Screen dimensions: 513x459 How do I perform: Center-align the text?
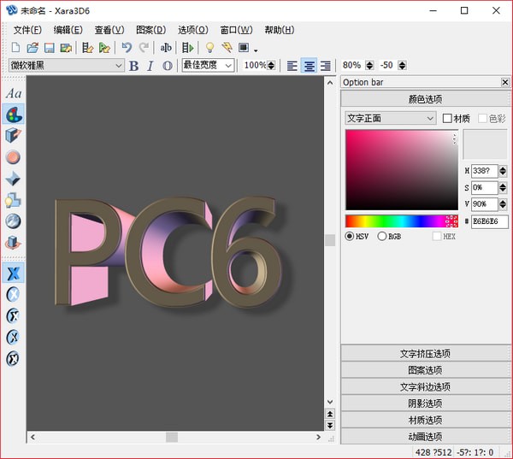click(309, 66)
